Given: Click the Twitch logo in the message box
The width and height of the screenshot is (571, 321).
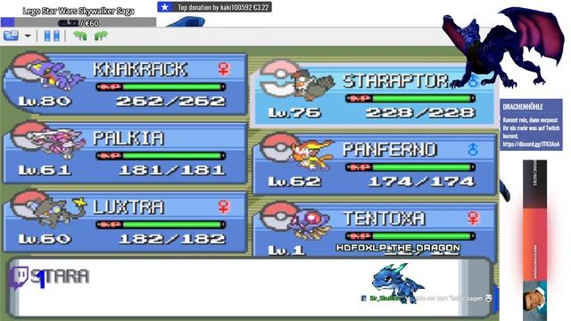Looking at the screenshot, I should tap(19, 277).
